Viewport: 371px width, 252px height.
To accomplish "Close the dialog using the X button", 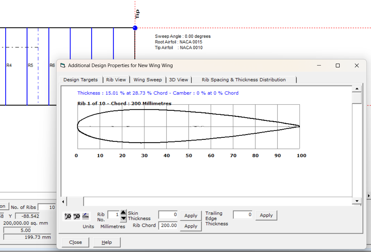I will click(357, 66).
